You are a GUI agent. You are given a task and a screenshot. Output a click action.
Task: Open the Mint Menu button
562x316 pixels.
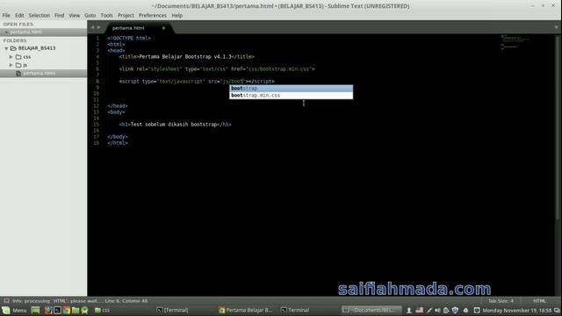point(14,310)
